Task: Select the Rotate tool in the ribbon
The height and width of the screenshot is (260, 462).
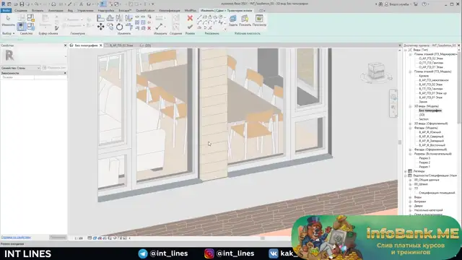Action: (x=119, y=27)
